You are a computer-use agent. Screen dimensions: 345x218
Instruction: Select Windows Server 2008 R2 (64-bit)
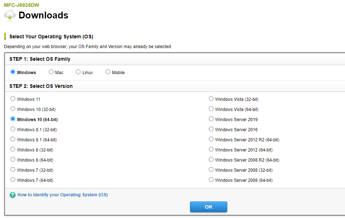tap(211, 159)
